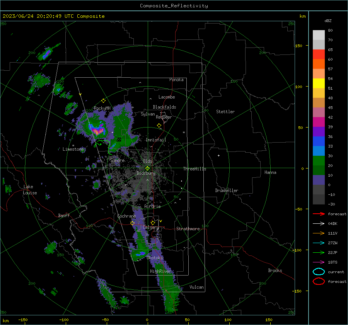Click the HighRiver label
Image resolution: width=348 pixels, height=325 pixels.
pyautogui.click(x=160, y=272)
